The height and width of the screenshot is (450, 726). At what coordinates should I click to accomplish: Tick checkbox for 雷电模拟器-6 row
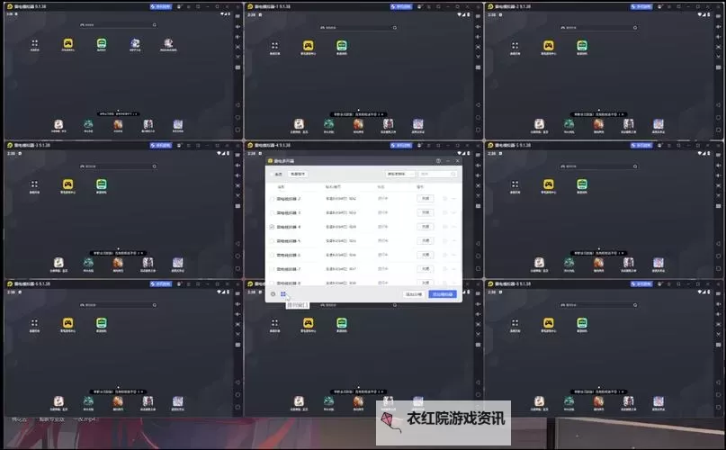(x=272, y=255)
